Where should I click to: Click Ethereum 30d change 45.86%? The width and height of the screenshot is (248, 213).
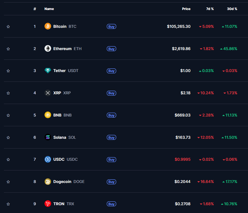(229, 49)
